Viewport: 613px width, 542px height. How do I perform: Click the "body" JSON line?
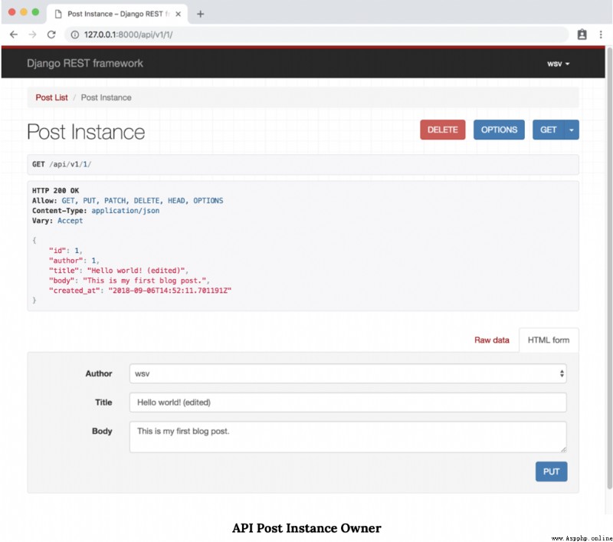pos(129,281)
